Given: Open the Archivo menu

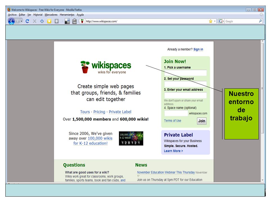Looking at the screenshot, I should (12, 15).
